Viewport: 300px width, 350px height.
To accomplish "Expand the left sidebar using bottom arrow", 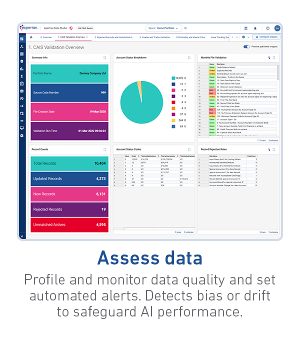I will tap(21, 236).
